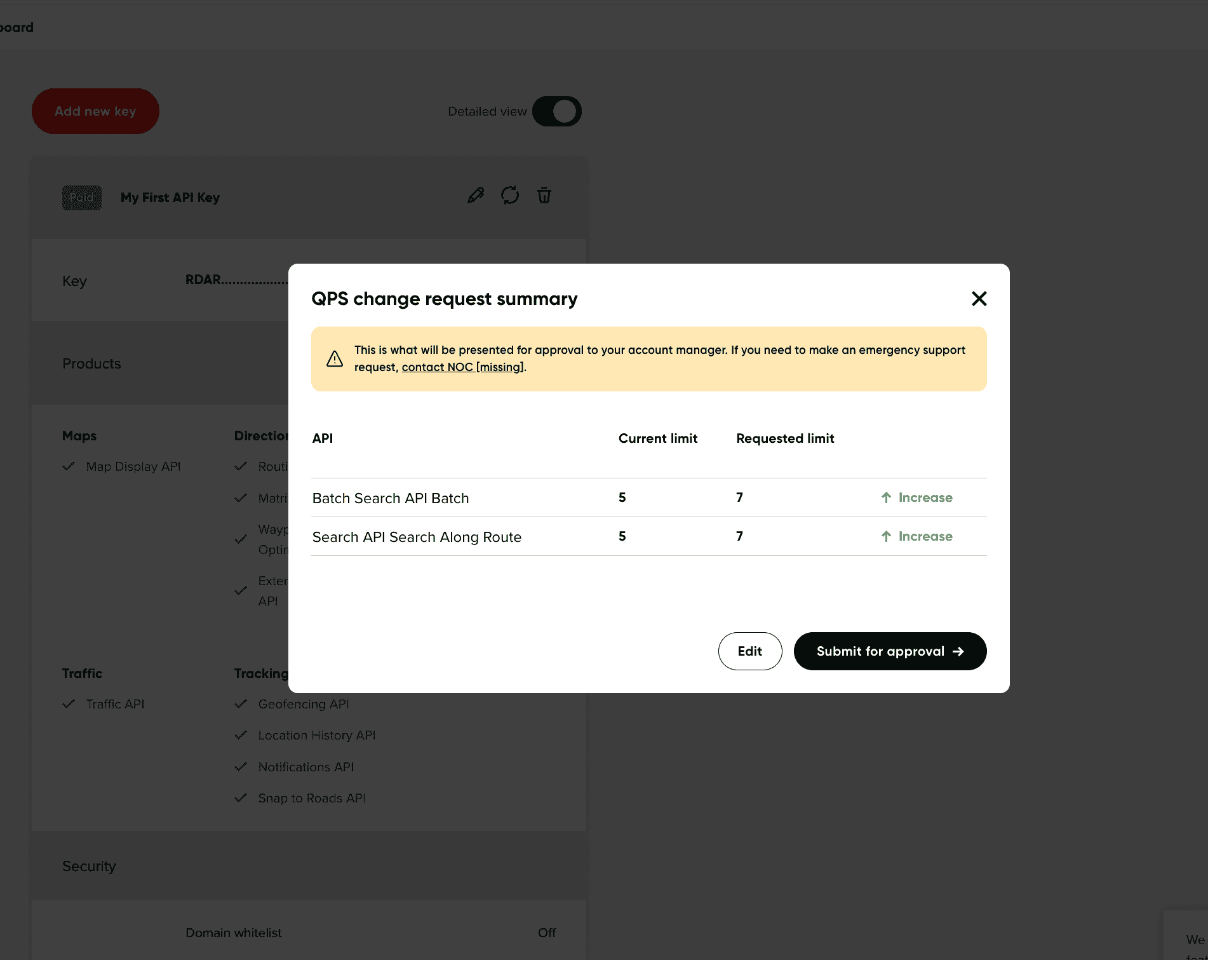Expand the Security section
Image resolution: width=1208 pixels, height=960 pixels.
pyautogui.click(x=90, y=867)
